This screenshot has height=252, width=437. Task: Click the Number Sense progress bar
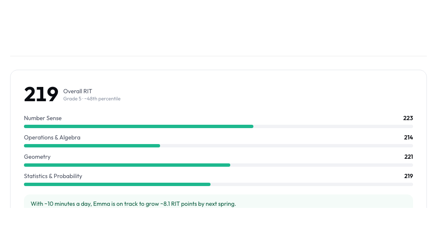coord(218,126)
